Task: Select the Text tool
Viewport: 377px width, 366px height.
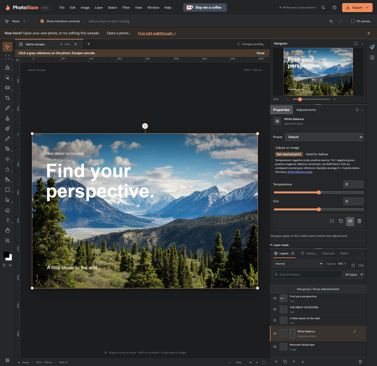Action: [x=7, y=220]
